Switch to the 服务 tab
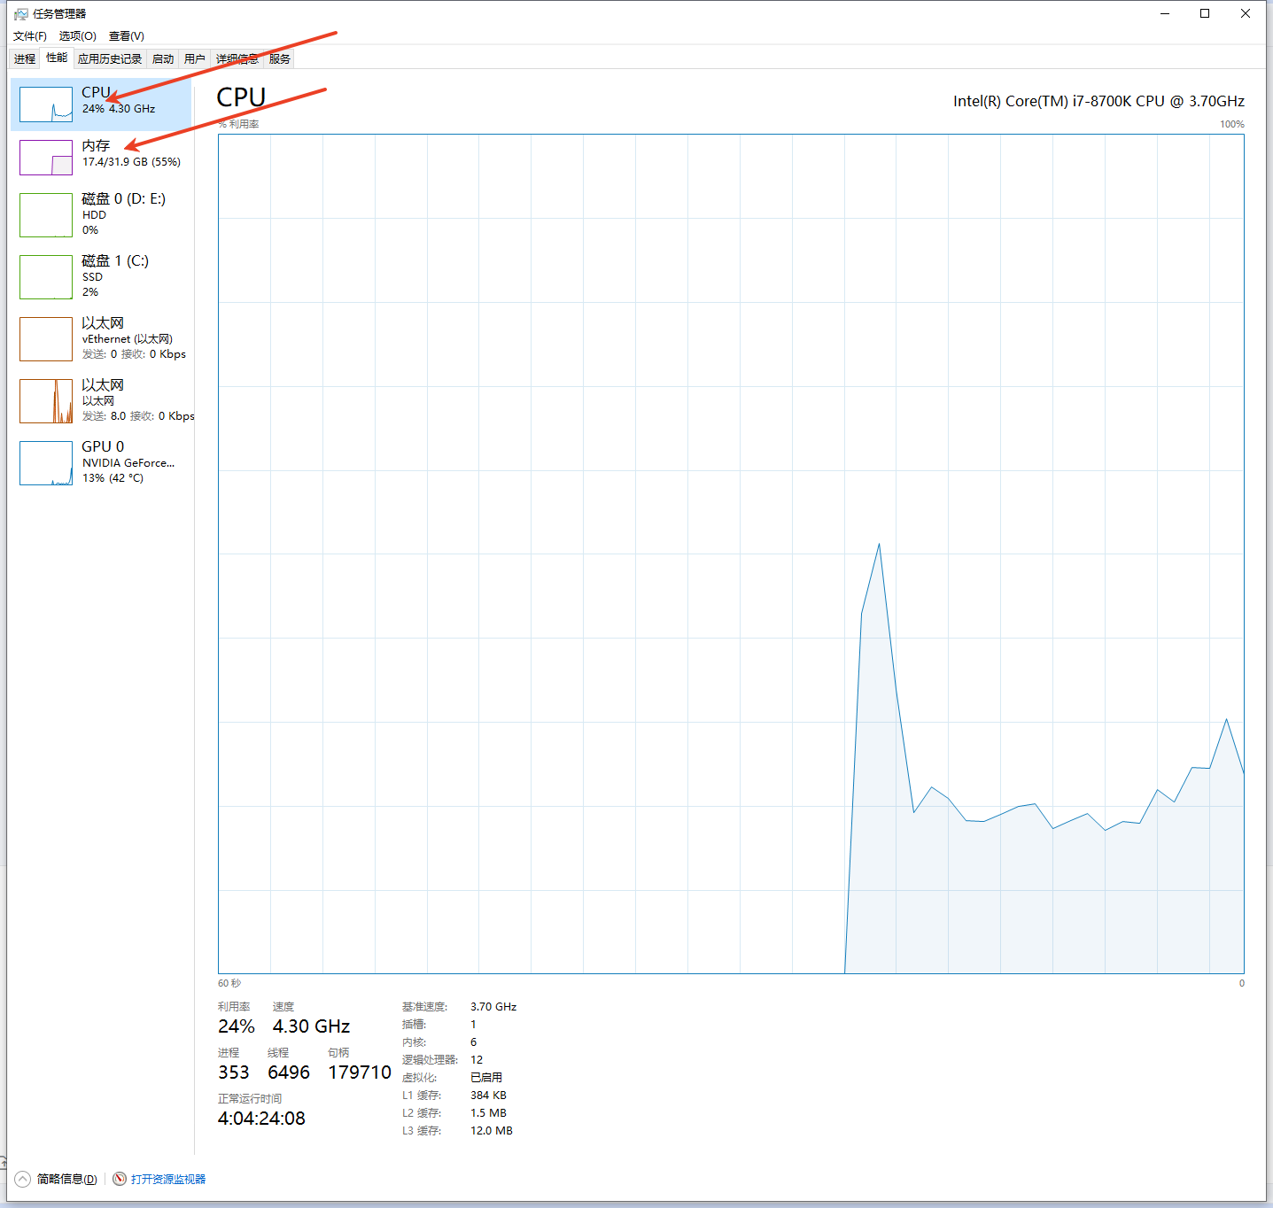1273x1208 pixels. [x=280, y=59]
